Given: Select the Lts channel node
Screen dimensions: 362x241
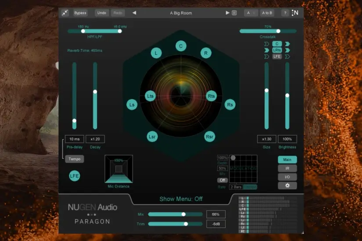Looking at the screenshot, I should pos(151,96).
